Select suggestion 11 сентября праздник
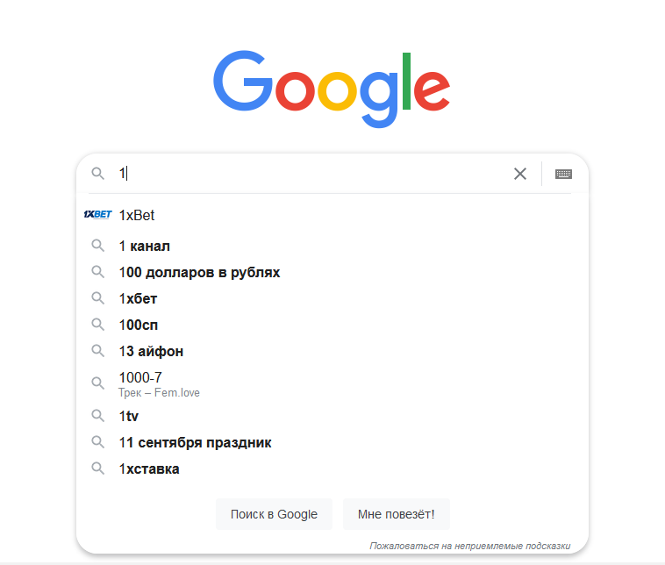665x565 pixels. [332, 442]
